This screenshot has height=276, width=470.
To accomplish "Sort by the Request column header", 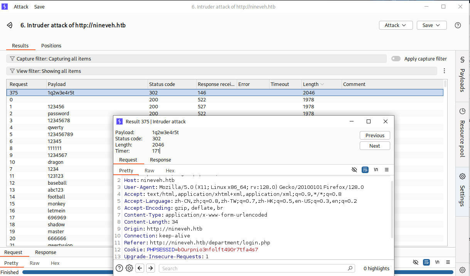I will [x=27, y=84].
